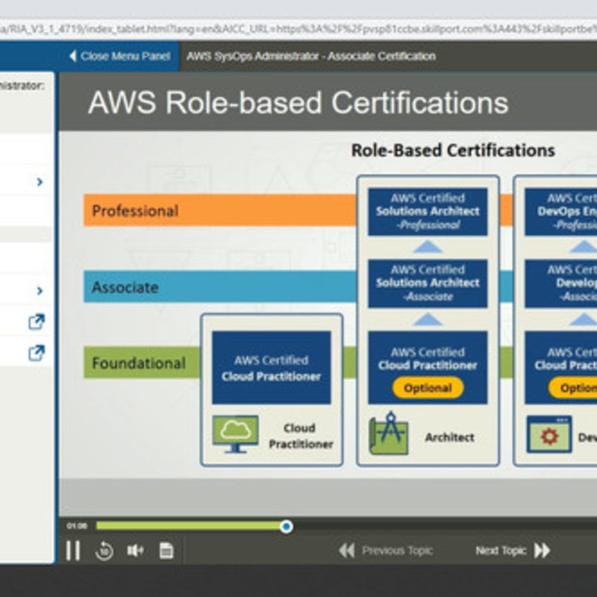Click Developer Associate certification box

[561, 284]
